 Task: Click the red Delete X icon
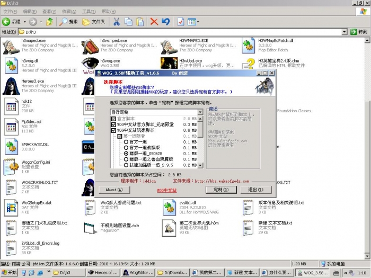pyautogui.click(x=154, y=22)
